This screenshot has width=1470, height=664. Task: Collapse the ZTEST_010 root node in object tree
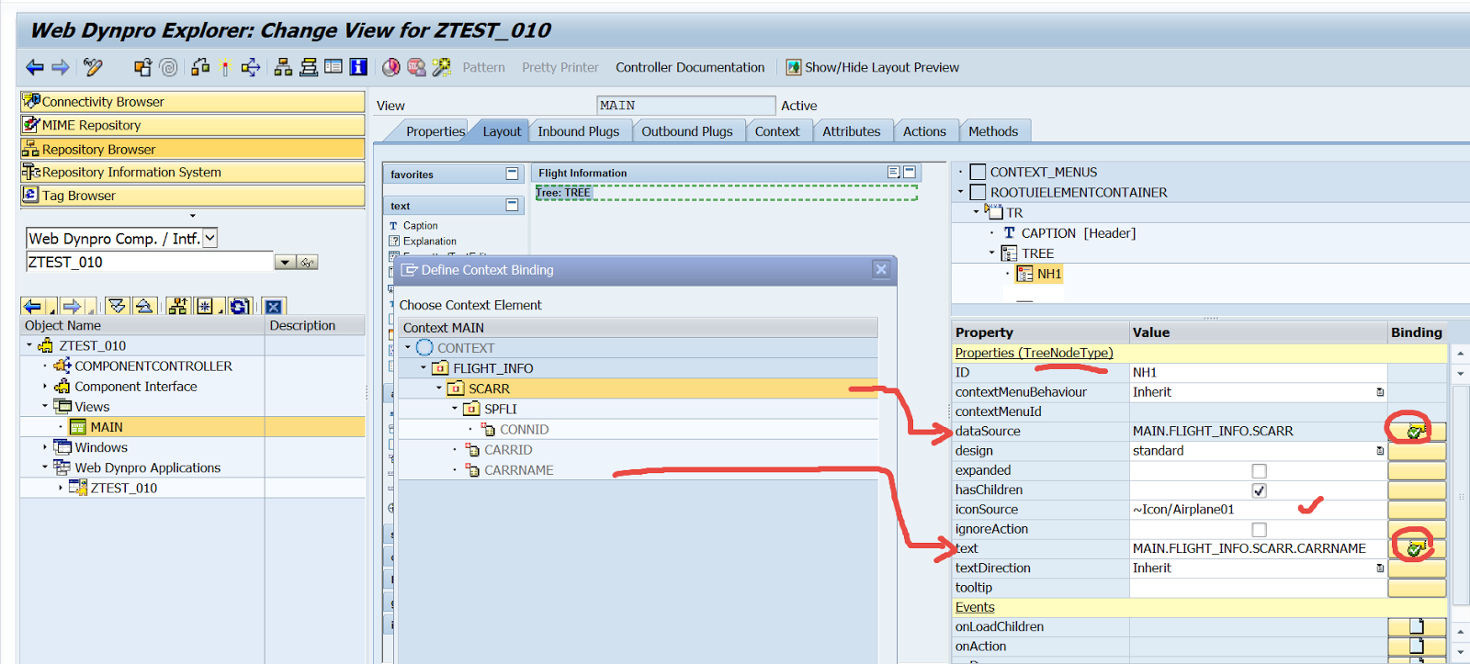coord(29,345)
